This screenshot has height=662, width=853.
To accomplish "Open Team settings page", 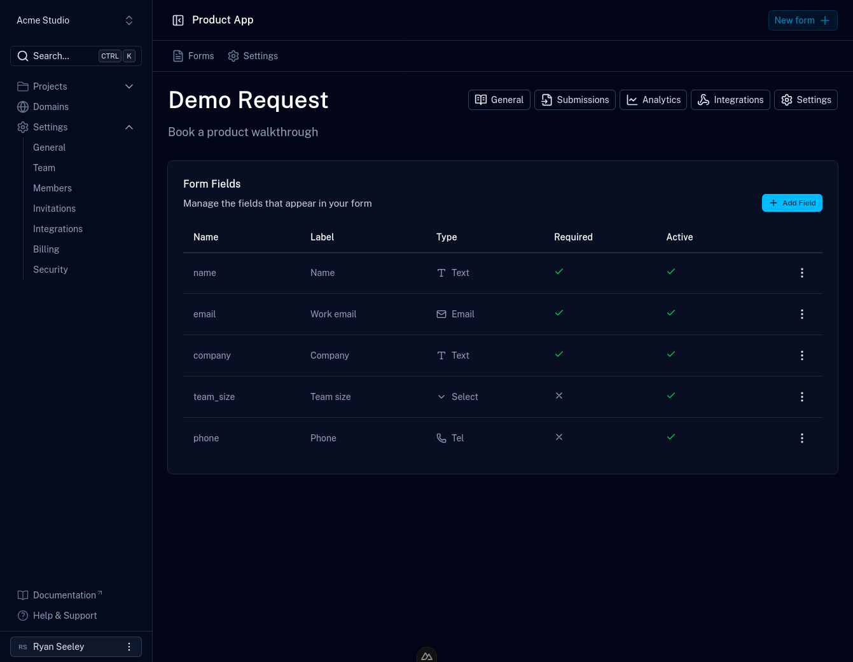I will (44, 168).
